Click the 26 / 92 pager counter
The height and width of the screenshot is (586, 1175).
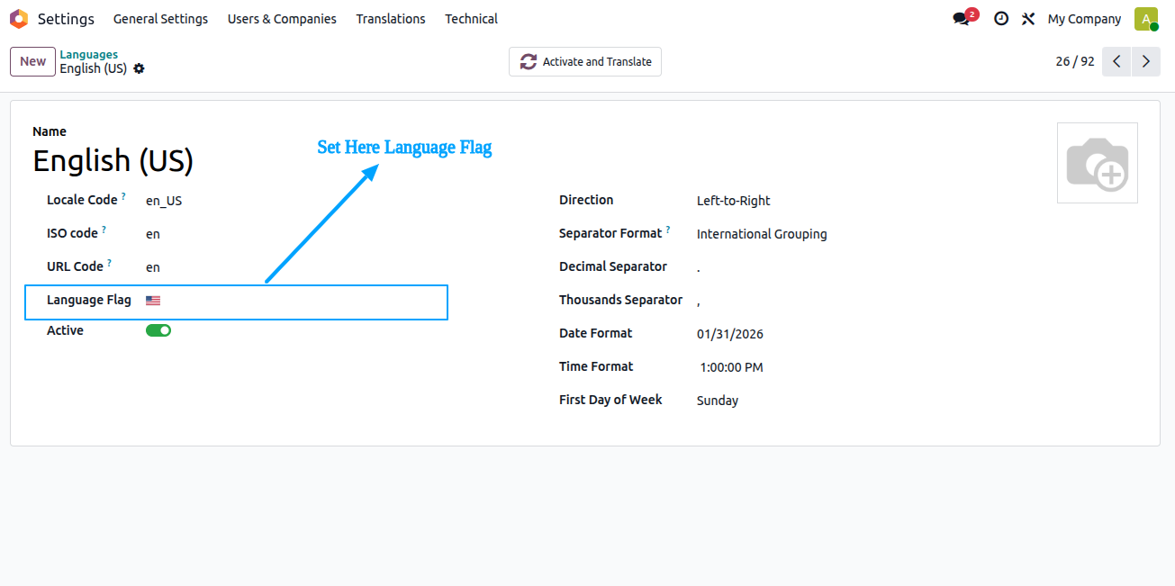tap(1075, 61)
